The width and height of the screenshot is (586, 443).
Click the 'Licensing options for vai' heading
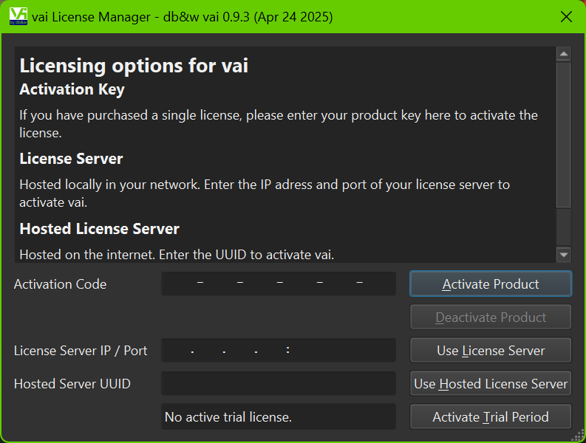tap(134, 66)
